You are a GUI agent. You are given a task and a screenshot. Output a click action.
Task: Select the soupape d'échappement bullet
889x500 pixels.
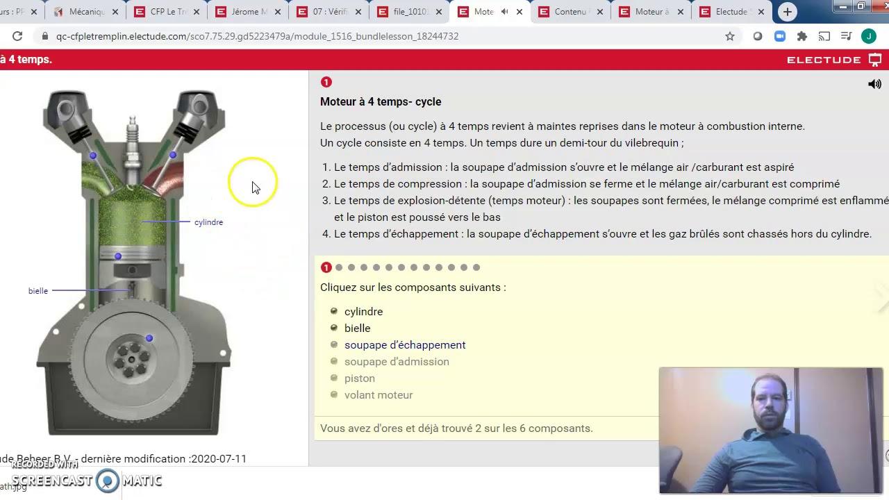pyautogui.click(x=334, y=344)
